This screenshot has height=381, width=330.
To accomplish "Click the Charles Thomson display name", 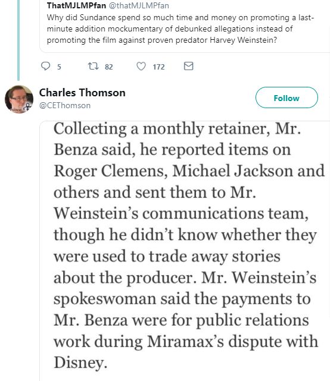I will (x=82, y=93).
